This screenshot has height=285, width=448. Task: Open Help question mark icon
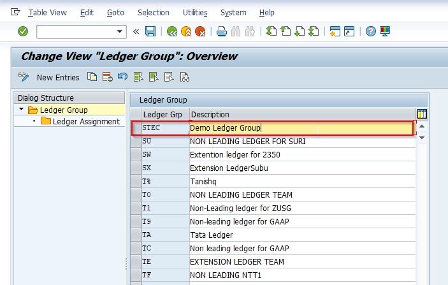coord(370,31)
